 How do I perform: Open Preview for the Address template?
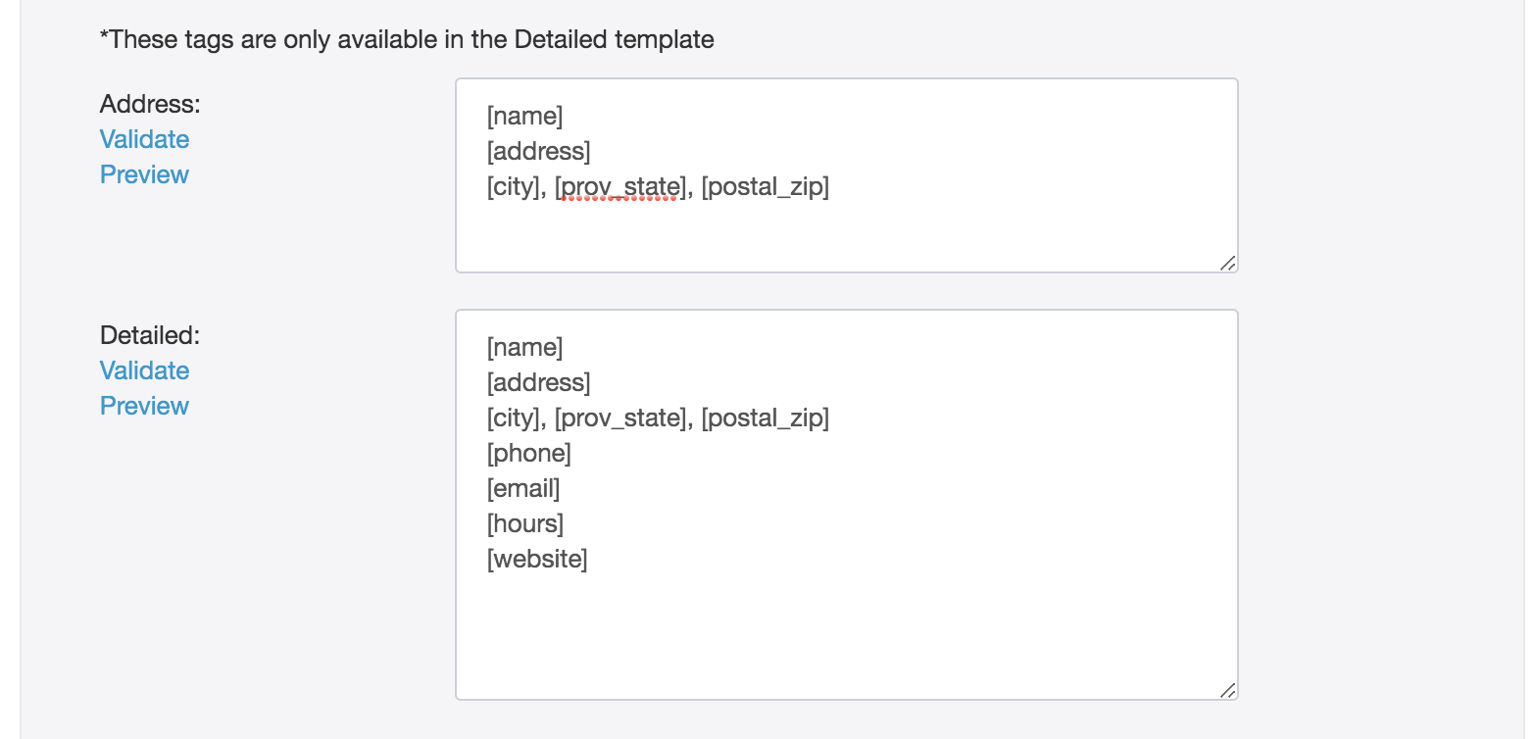click(144, 174)
